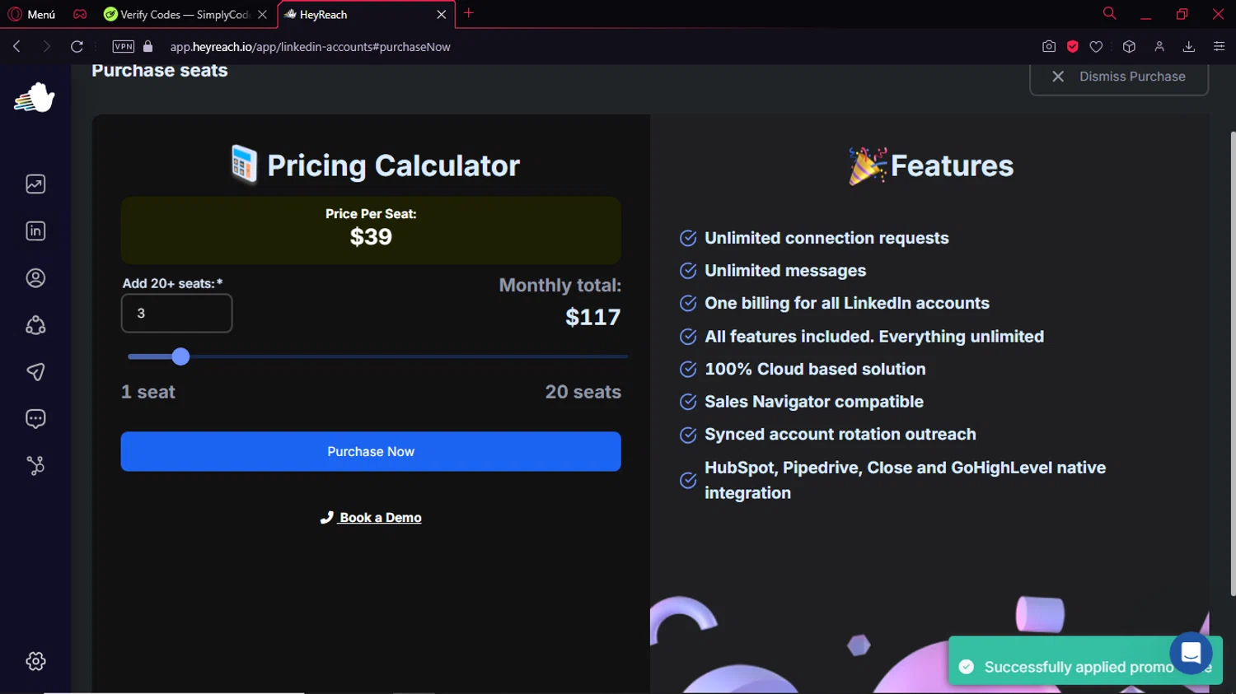The height and width of the screenshot is (694, 1236).
Task: Open the GX gamepad icon
Action: 80,14
